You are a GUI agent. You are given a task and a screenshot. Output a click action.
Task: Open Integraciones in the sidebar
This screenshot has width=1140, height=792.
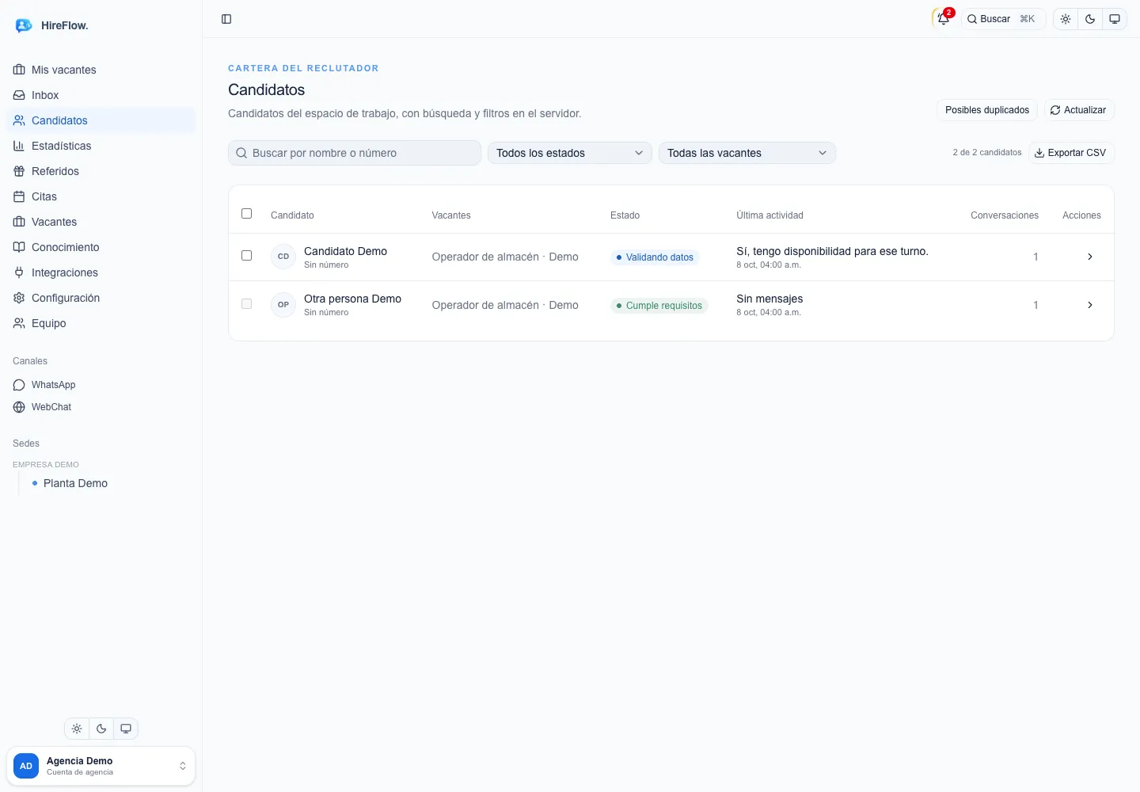(x=101, y=272)
